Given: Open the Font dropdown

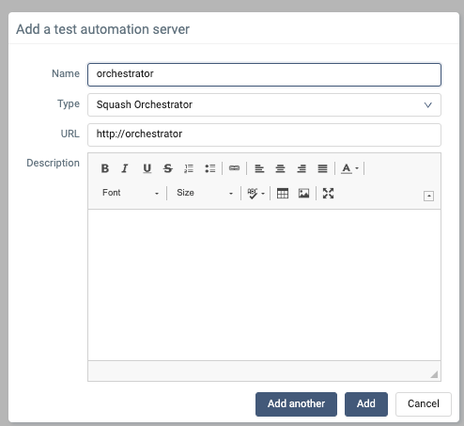Looking at the screenshot, I should pyautogui.click(x=131, y=193).
